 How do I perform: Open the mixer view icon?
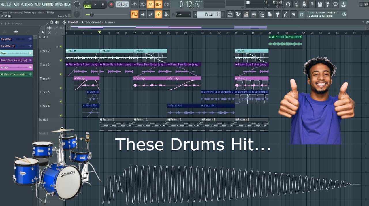(254, 14)
